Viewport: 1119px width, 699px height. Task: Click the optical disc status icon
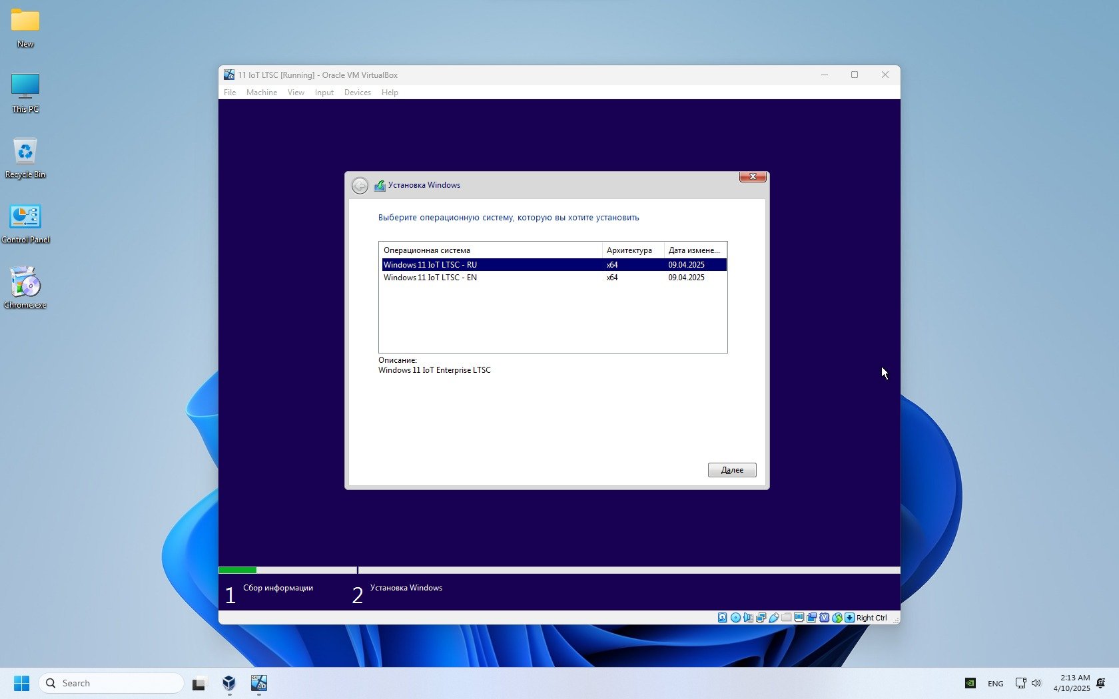[x=735, y=618]
